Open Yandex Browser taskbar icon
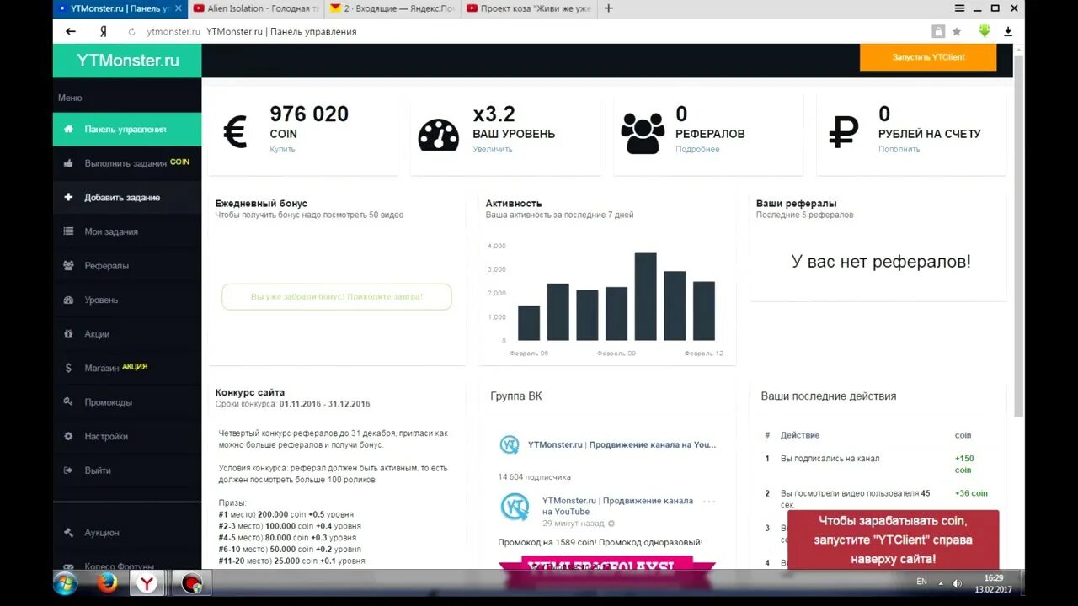1078x606 pixels. [147, 583]
